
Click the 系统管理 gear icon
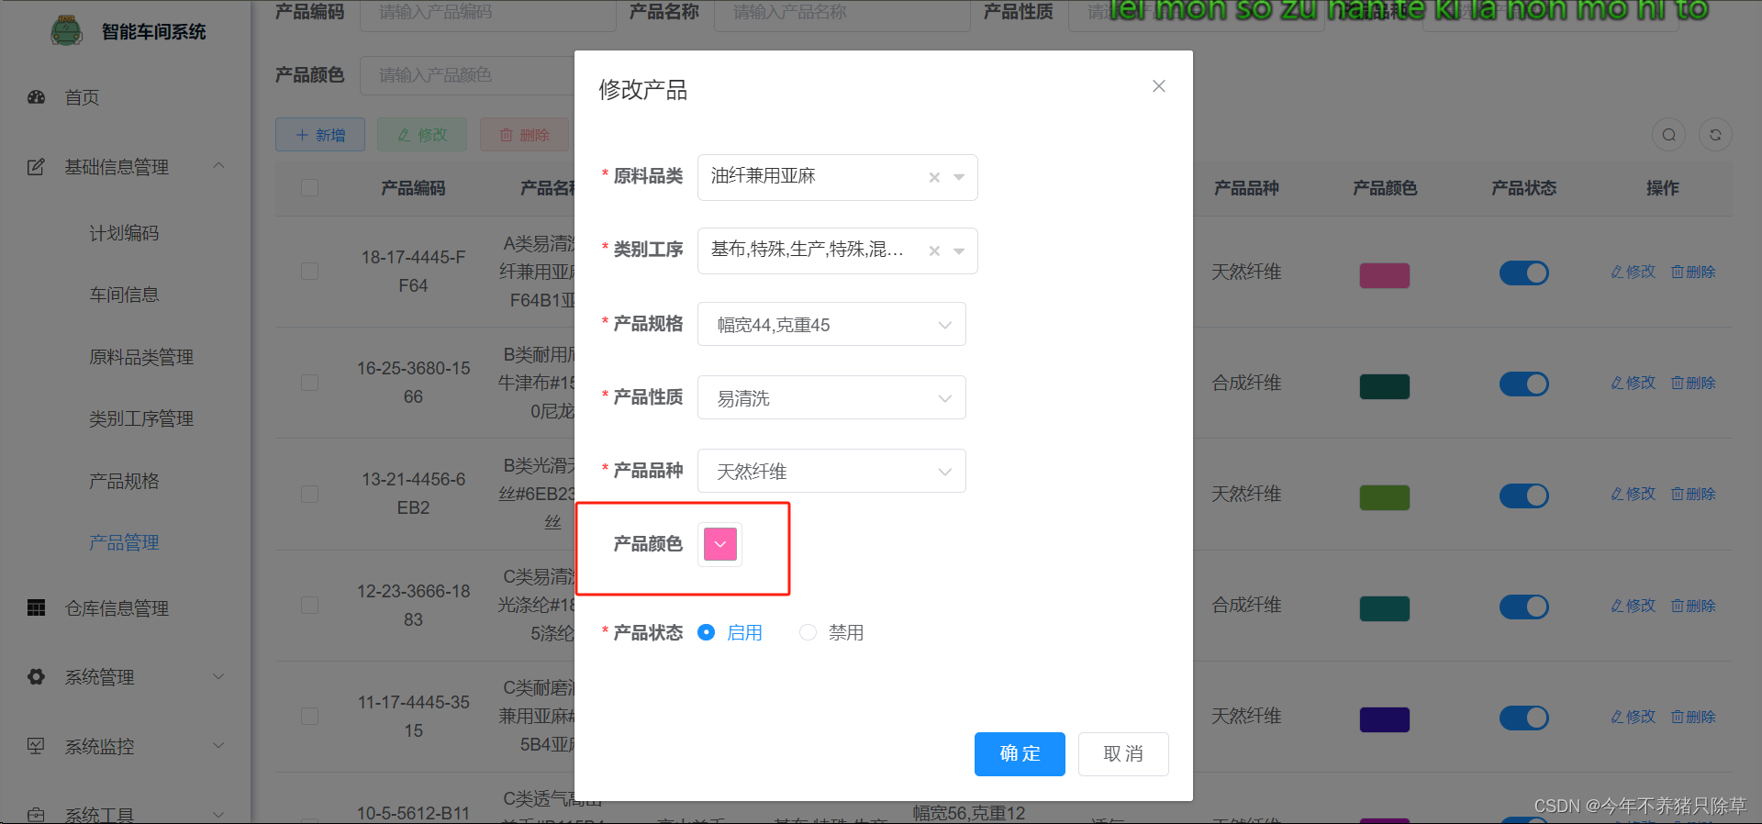(37, 677)
